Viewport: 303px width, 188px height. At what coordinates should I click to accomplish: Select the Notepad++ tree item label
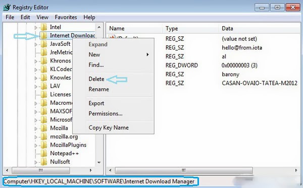pyautogui.click(x=64, y=154)
